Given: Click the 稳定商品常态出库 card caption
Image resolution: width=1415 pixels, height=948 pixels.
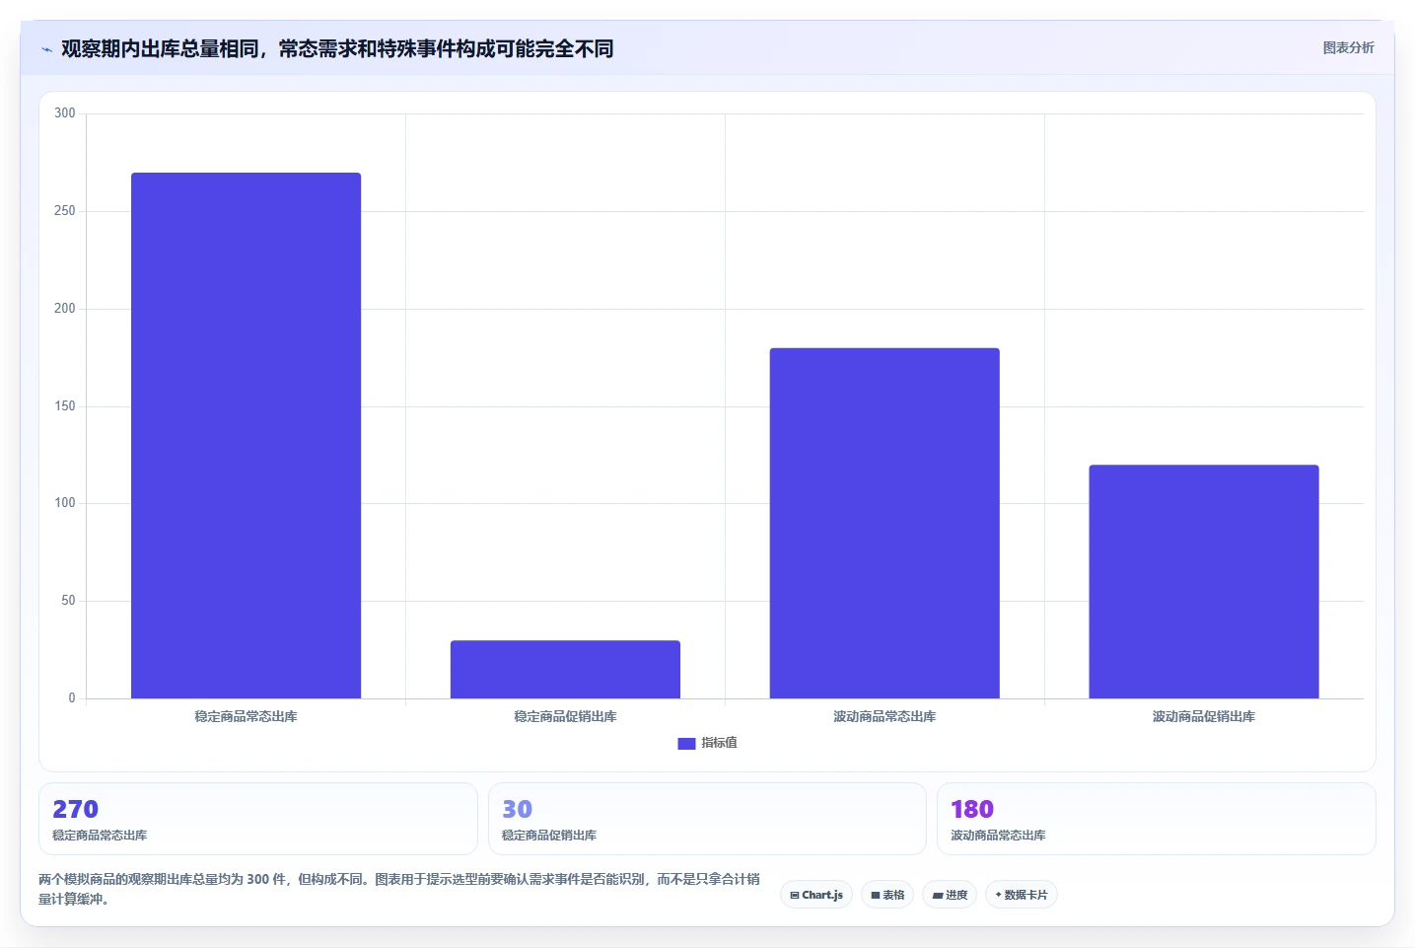Looking at the screenshot, I should coord(100,836).
